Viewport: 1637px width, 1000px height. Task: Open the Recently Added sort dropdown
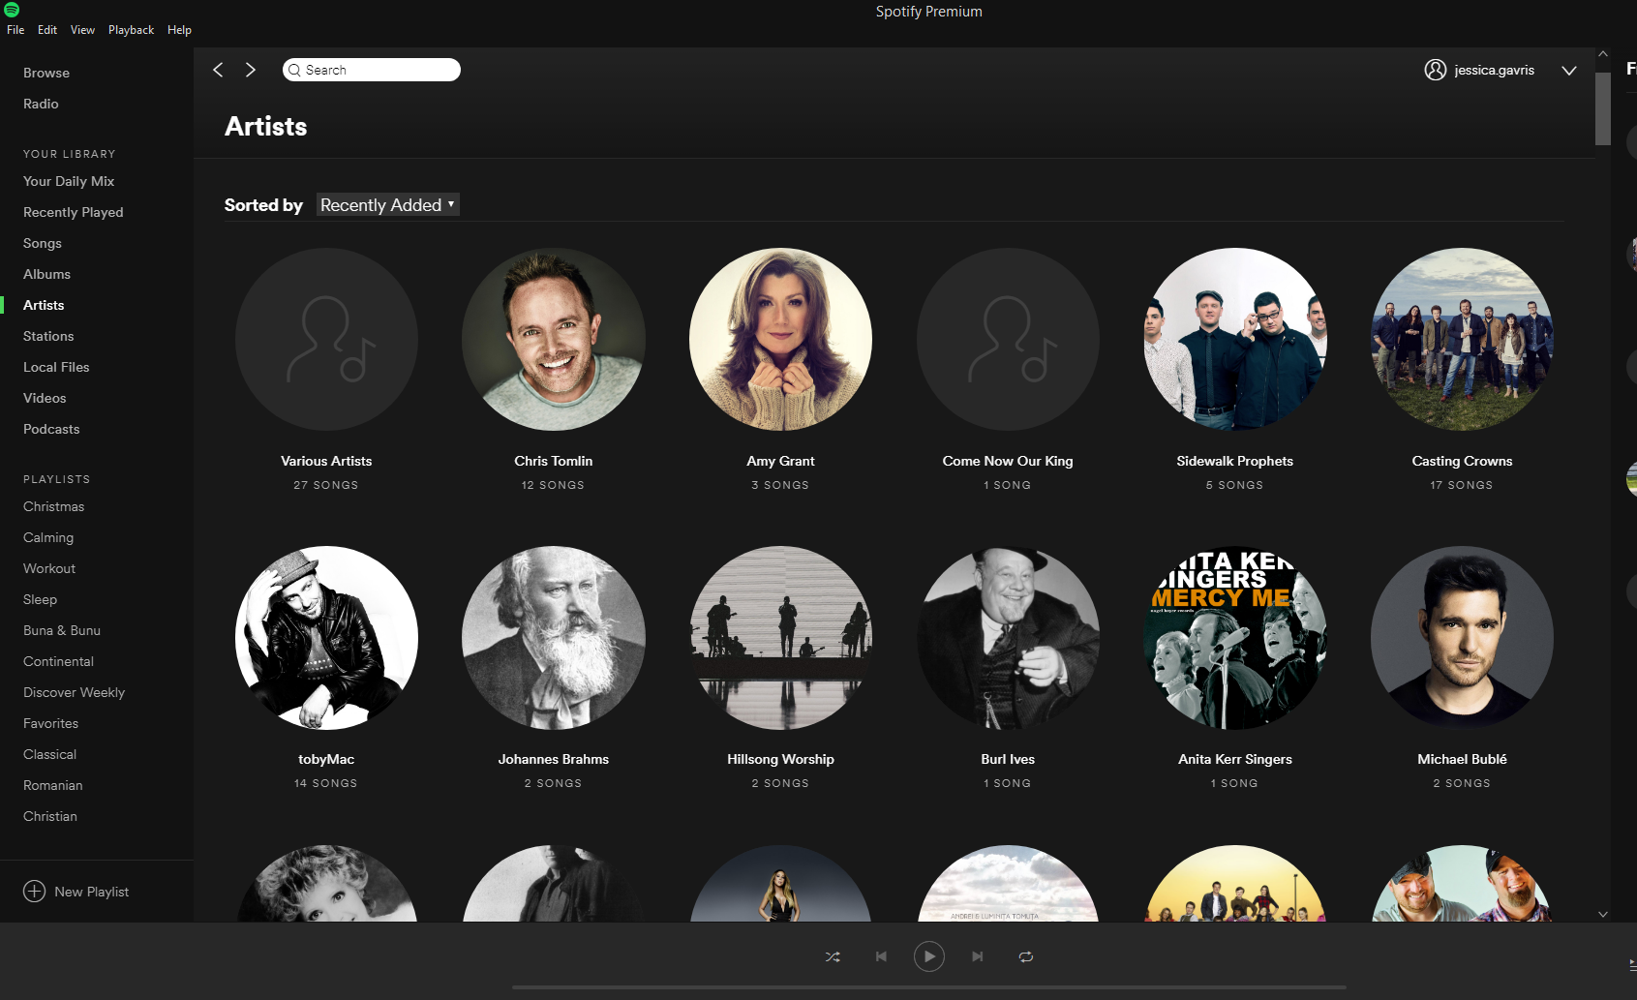[x=386, y=204]
